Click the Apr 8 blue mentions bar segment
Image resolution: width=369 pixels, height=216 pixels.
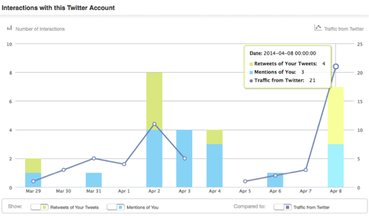tap(336, 166)
